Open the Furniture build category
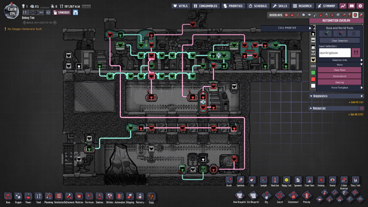This screenshot has width=368, height=207. point(89,196)
